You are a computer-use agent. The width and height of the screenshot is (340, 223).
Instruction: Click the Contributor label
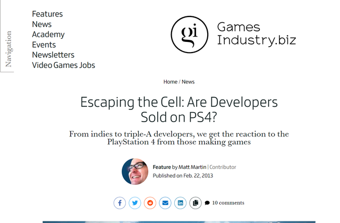tap(223, 167)
